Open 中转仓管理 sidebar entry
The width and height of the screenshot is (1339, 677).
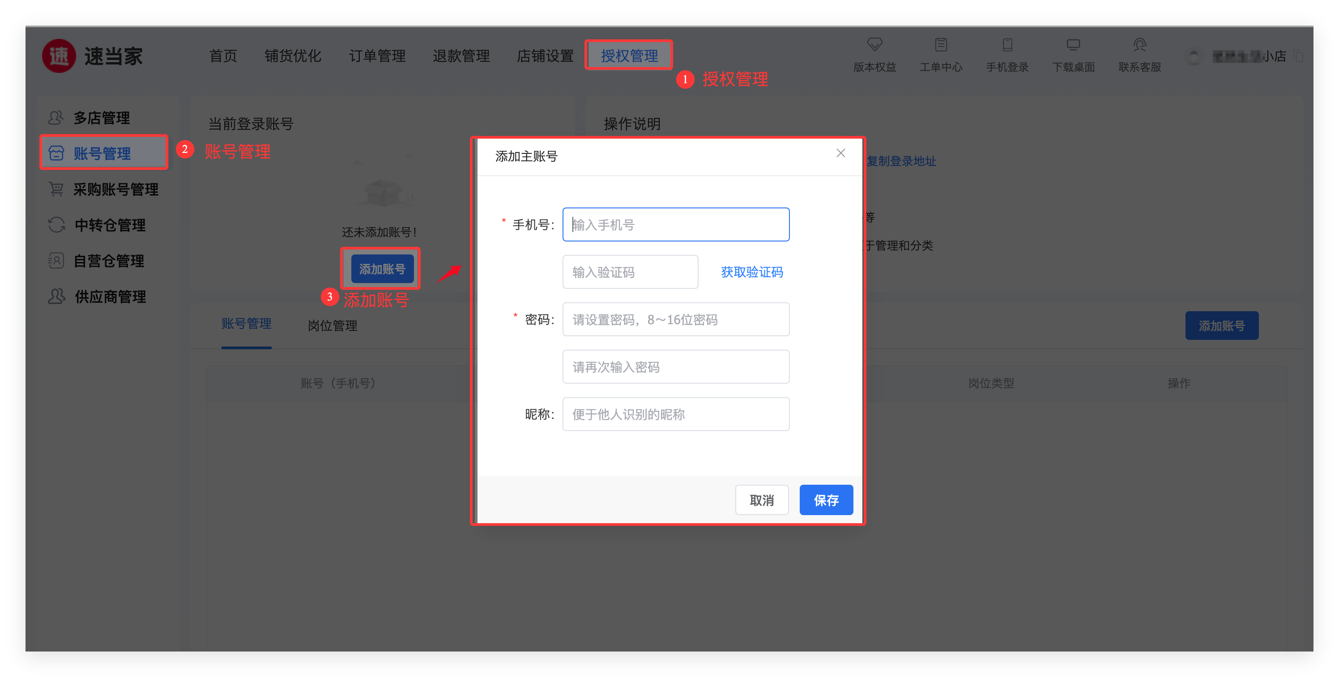[110, 225]
